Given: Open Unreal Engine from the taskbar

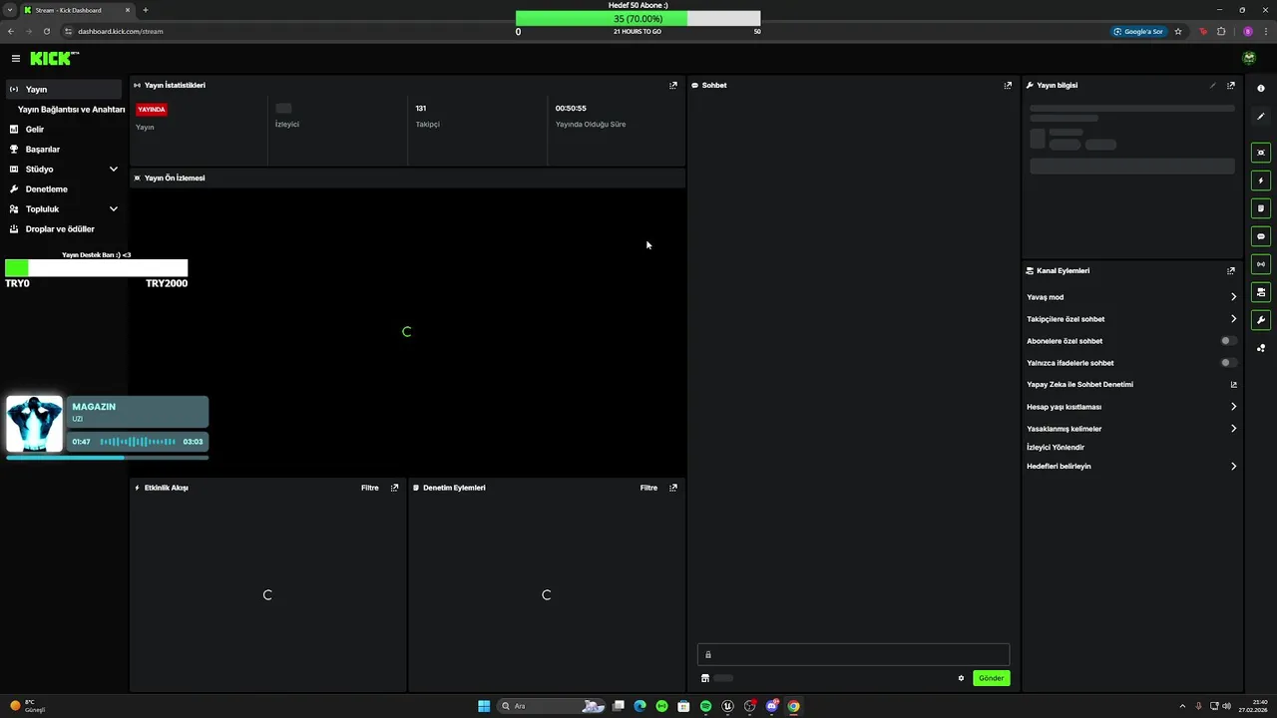Looking at the screenshot, I should coord(727,706).
